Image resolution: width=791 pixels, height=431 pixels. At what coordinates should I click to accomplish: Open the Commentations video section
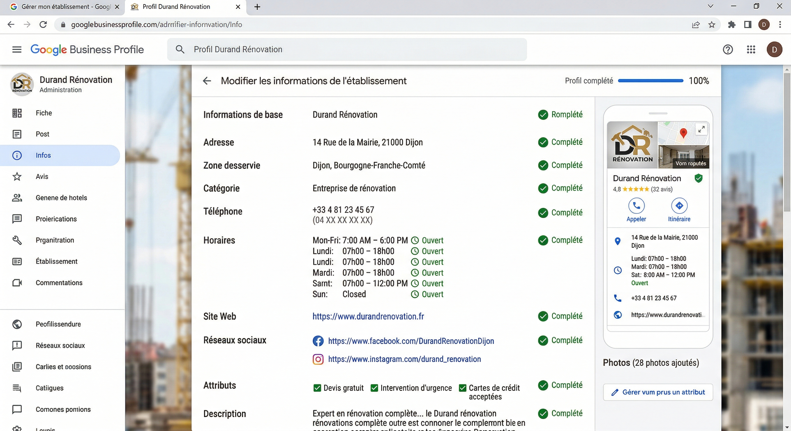pyautogui.click(x=59, y=283)
